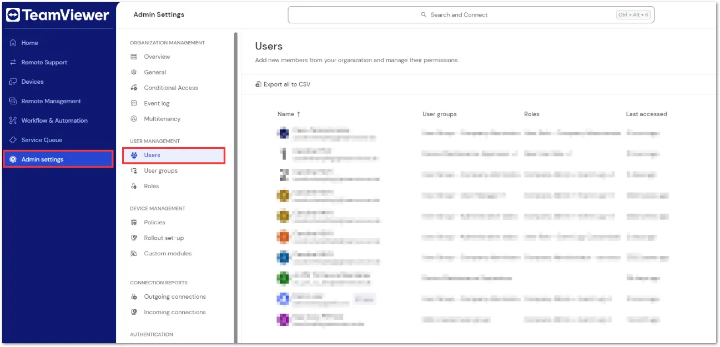This screenshot has height=347, width=720.
Task: Click the Admin settings gear icon
Action: pyautogui.click(x=13, y=159)
